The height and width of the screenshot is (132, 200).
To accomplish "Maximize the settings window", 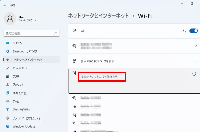I will click(192, 3).
